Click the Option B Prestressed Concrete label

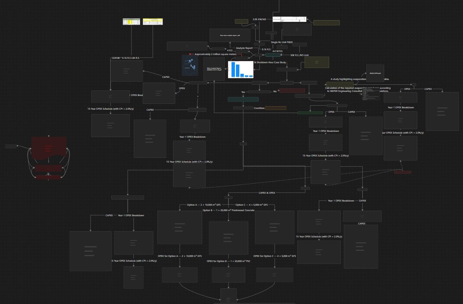coord(228,210)
